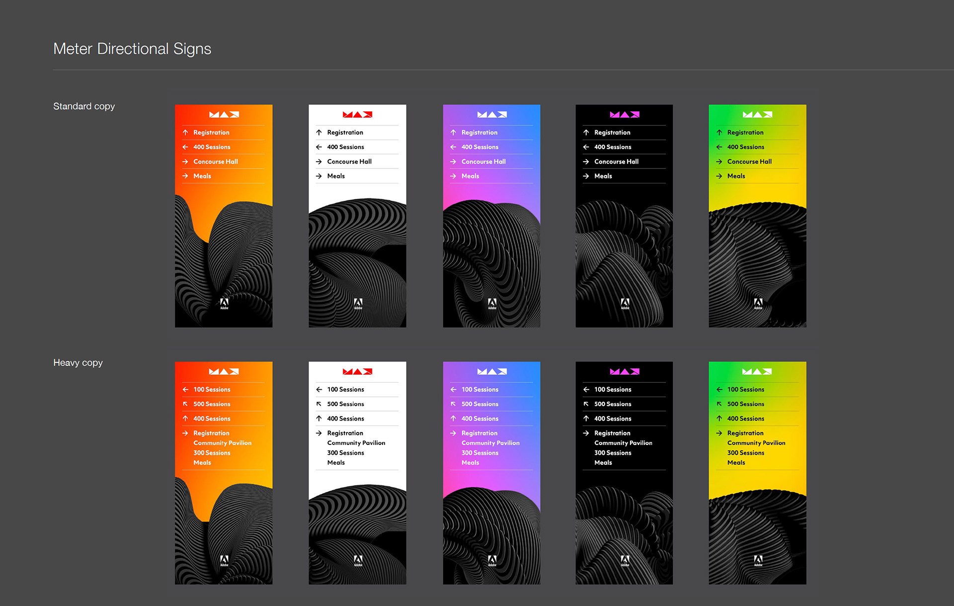The image size is (954, 606).
Task: Click the striped knot artwork on the purple Standard sign
Action: (x=491, y=263)
